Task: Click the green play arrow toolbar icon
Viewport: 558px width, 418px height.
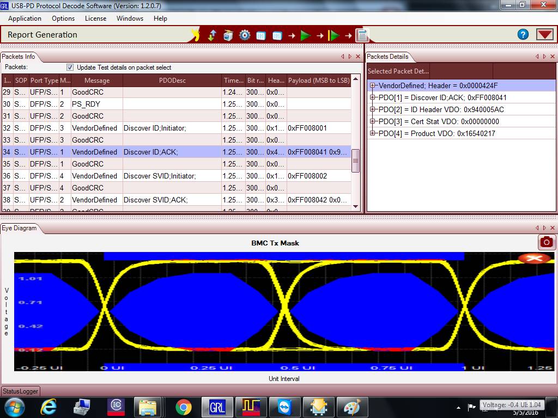Action: coord(306,35)
